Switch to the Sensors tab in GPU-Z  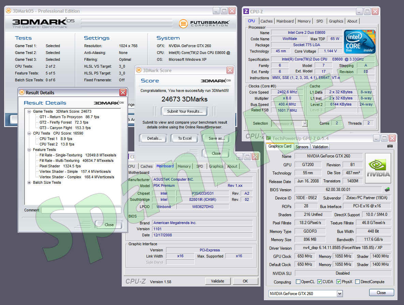302,147
